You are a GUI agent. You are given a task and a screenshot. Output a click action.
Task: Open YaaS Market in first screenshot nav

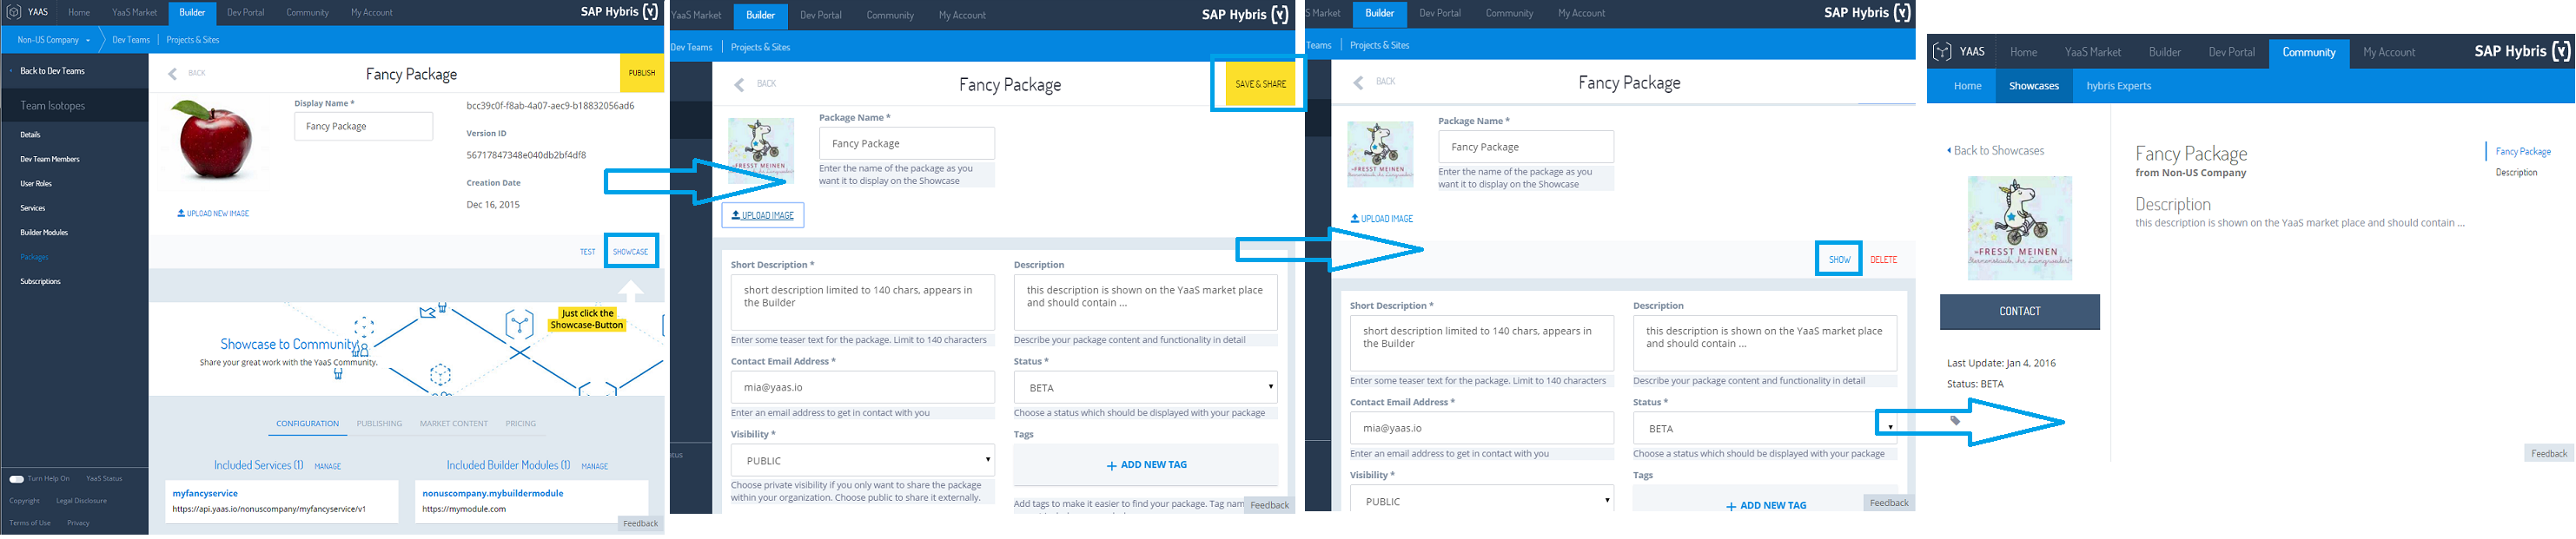coord(135,12)
